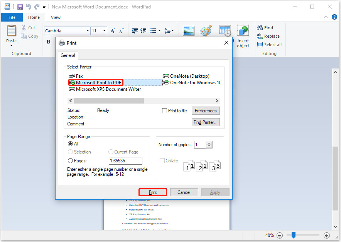
Task: Click zoom in plus button
Action: [327, 235]
